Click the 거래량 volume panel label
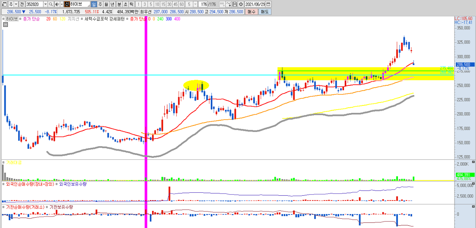This screenshot has width=476, height=228. pos(13,162)
